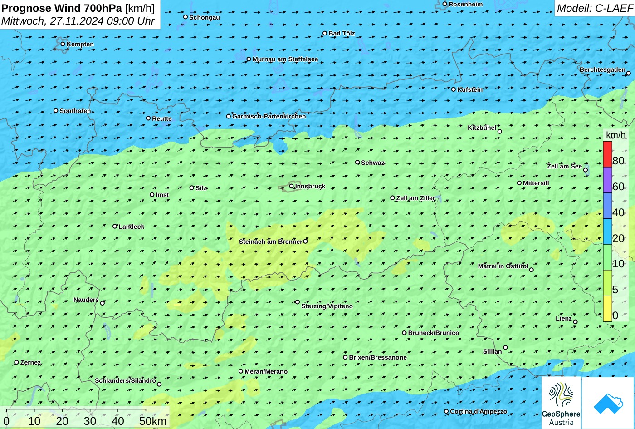Click the Berchtesgaden location marker
635x429 pixels.
coord(628,73)
